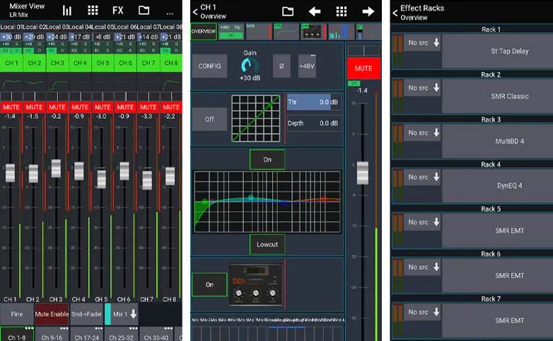Tap the Lowcut button

(x=267, y=244)
